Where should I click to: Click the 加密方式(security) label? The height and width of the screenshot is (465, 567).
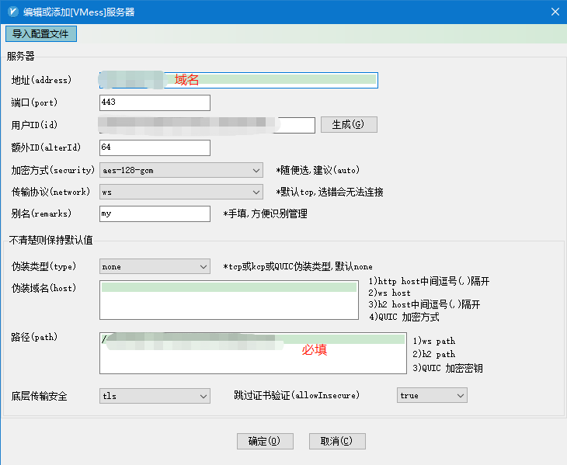click(x=53, y=170)
